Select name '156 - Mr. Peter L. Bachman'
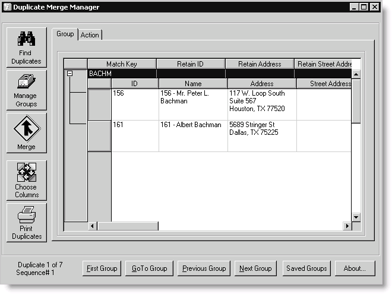The image size is (392, 294). [193, 105]
